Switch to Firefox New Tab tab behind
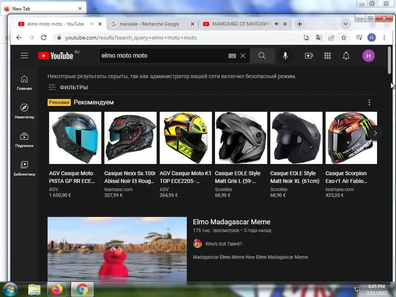 pyautogui.click(x=43, y=9)
